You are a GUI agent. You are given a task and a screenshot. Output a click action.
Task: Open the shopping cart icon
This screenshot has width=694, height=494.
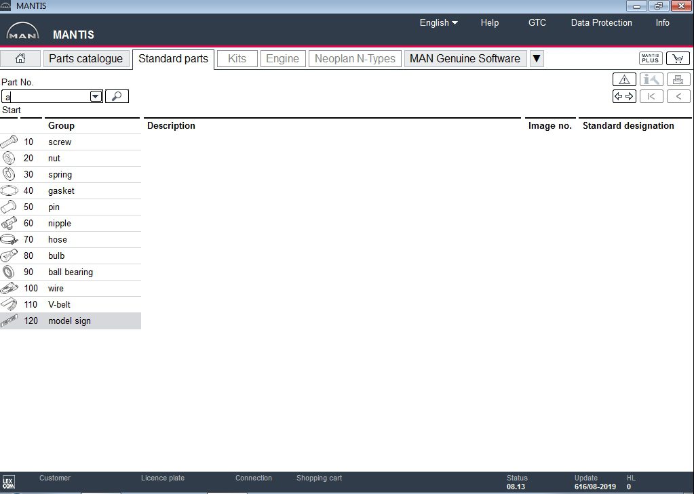tap(678, 58)
